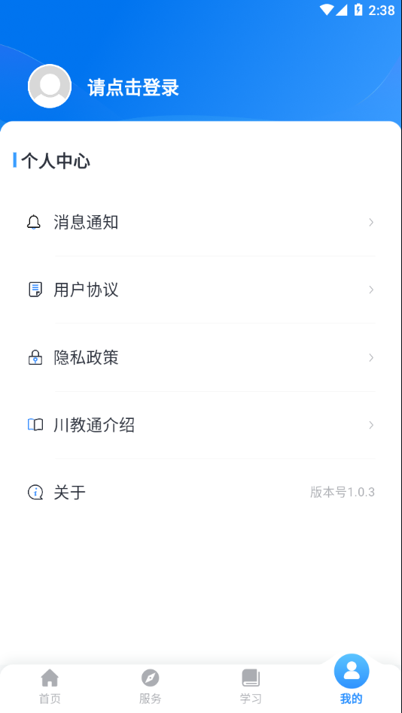Expand 川教通介绍 using its chevron arrow
This screenshot has width=402, height=713.
371,425
